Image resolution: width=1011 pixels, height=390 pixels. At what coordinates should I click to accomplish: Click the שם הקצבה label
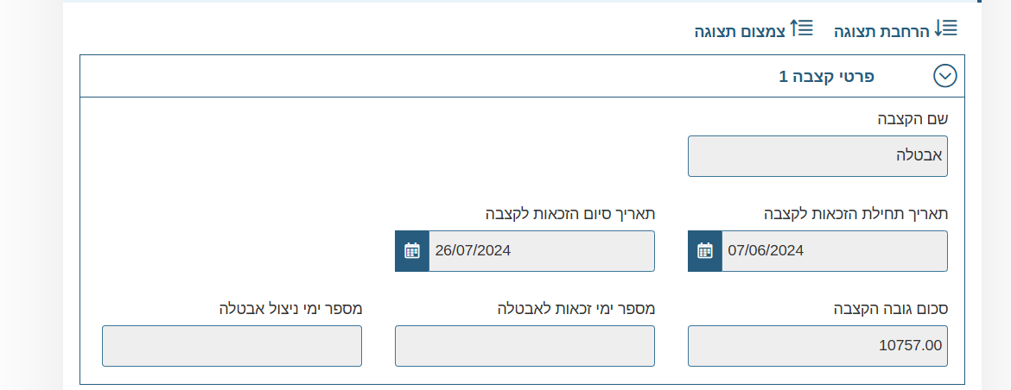tap(912, 118)
